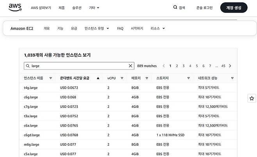
Task: Switch to 개요 tab
Action: pos(46,29)
